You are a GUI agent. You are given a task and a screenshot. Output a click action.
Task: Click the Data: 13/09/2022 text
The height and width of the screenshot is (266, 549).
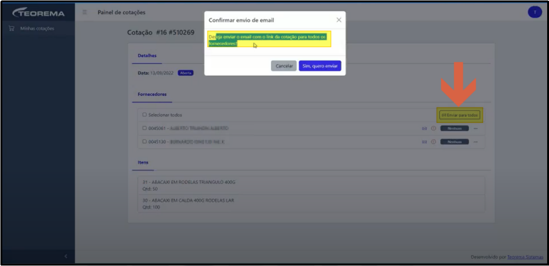point(155,73)
